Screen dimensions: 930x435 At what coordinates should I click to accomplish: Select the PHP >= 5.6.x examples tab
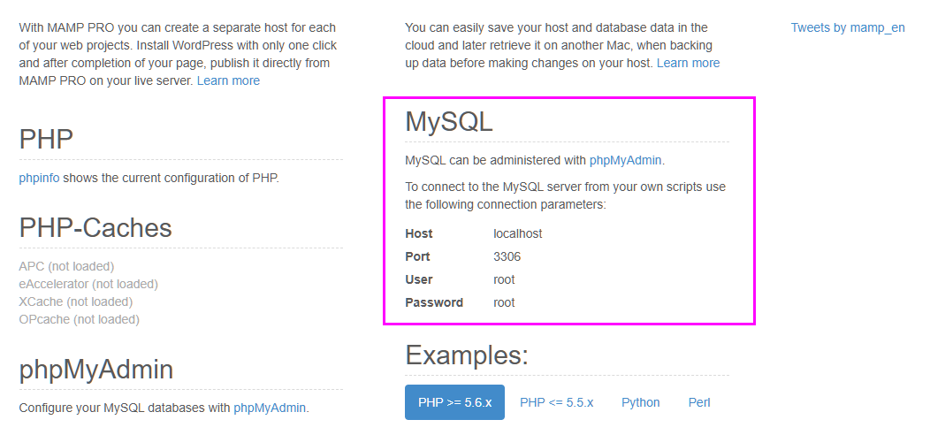click(454, 402)
